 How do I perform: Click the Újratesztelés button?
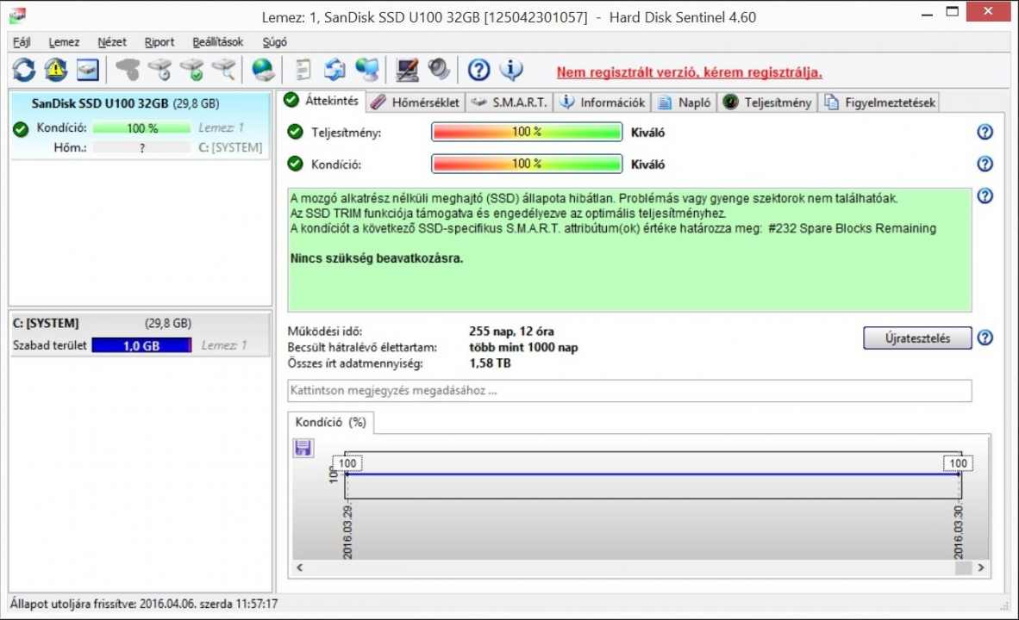tap(917, 338)
